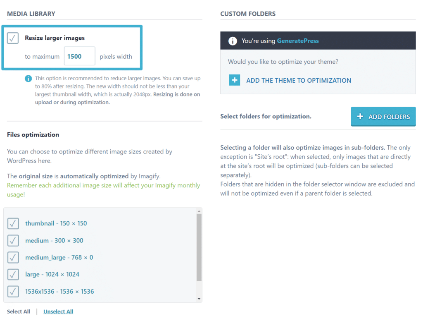Click the plus icon for theme optimization

[234, 80]
